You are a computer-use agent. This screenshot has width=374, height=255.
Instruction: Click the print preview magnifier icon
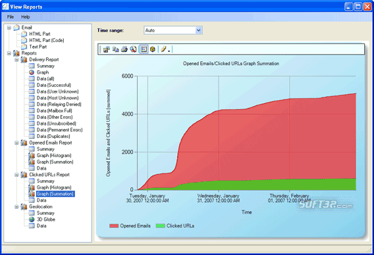pyautogui.click(x=133, y=49)
